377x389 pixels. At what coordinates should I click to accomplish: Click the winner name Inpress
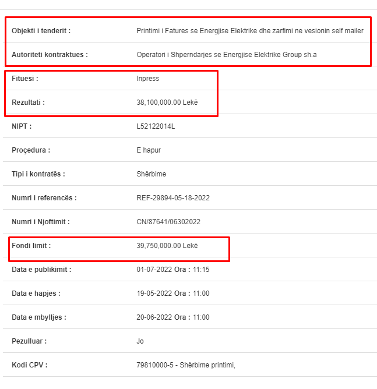147,79
